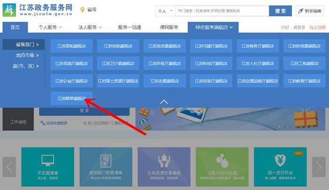
Task: Open the 新手指南 guide
Action: click(310, 11)
